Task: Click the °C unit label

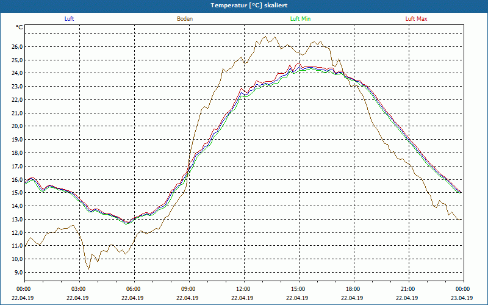Action: click(20, 27)
